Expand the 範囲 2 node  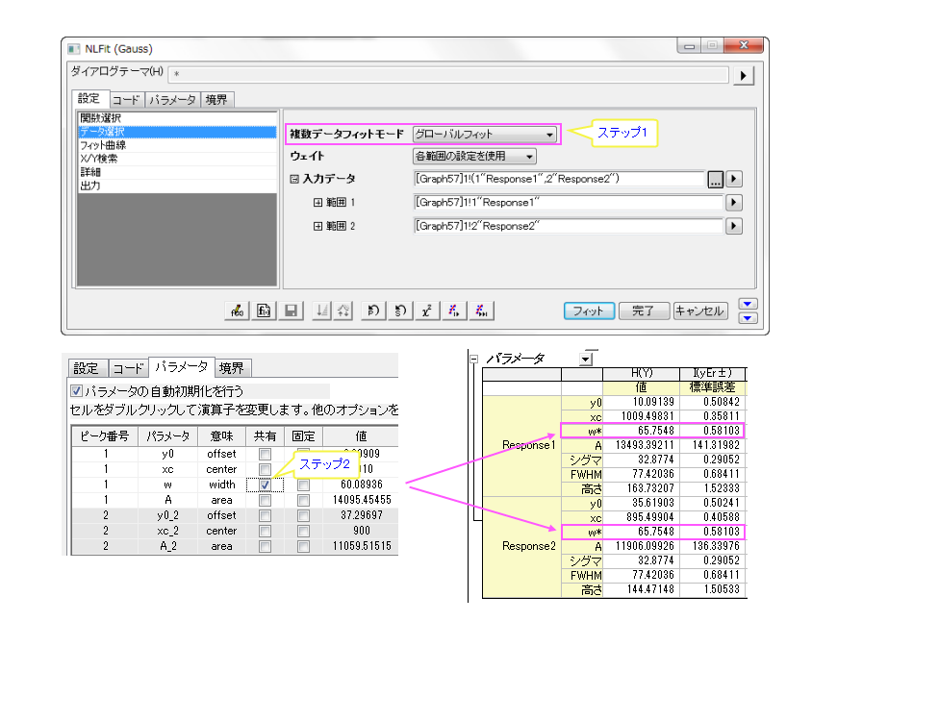(318, 226)
